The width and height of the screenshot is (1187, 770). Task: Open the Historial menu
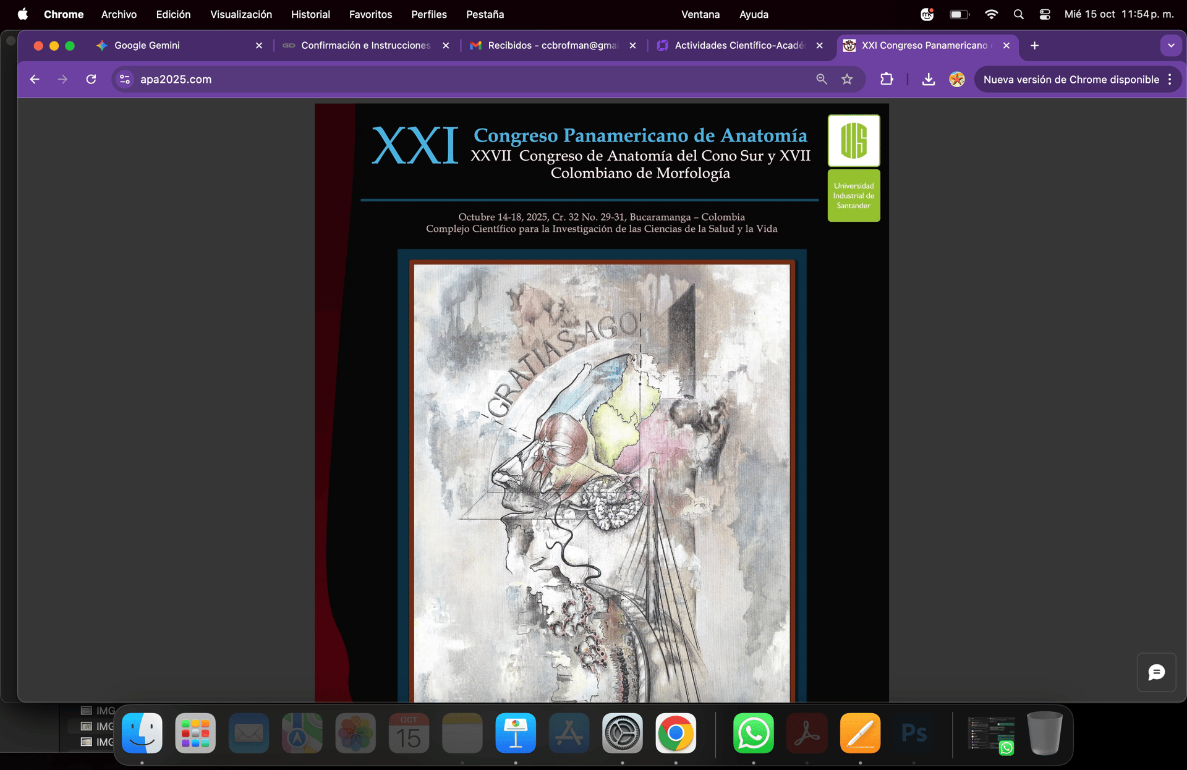pyautogui.click(x=310, y=14)
